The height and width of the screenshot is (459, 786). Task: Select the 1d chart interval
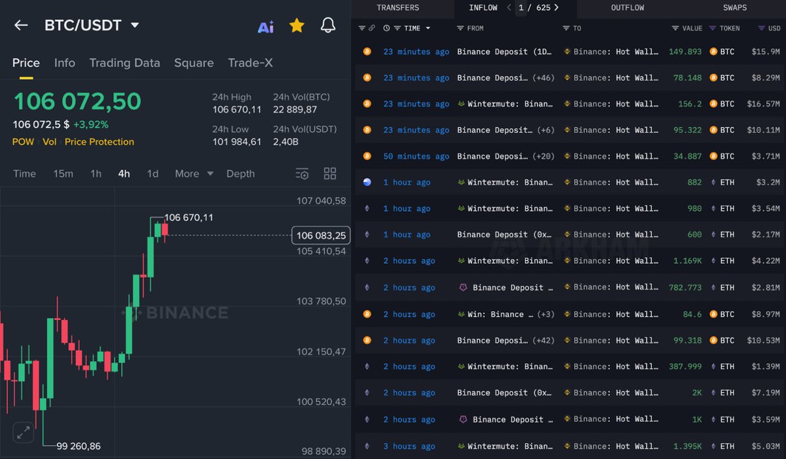152,173
